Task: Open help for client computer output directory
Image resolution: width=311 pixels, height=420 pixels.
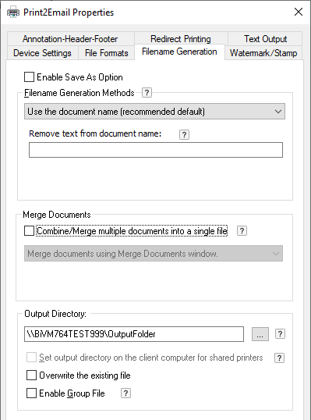Action: 279,358
